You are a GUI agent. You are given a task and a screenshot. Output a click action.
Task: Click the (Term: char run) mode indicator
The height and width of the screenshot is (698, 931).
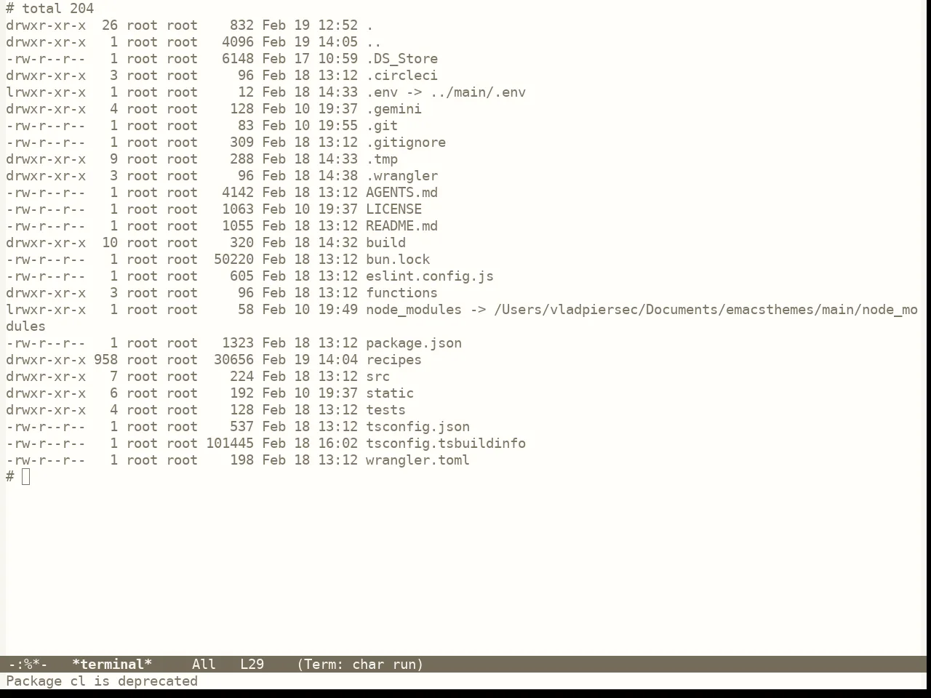coord(360,665)
